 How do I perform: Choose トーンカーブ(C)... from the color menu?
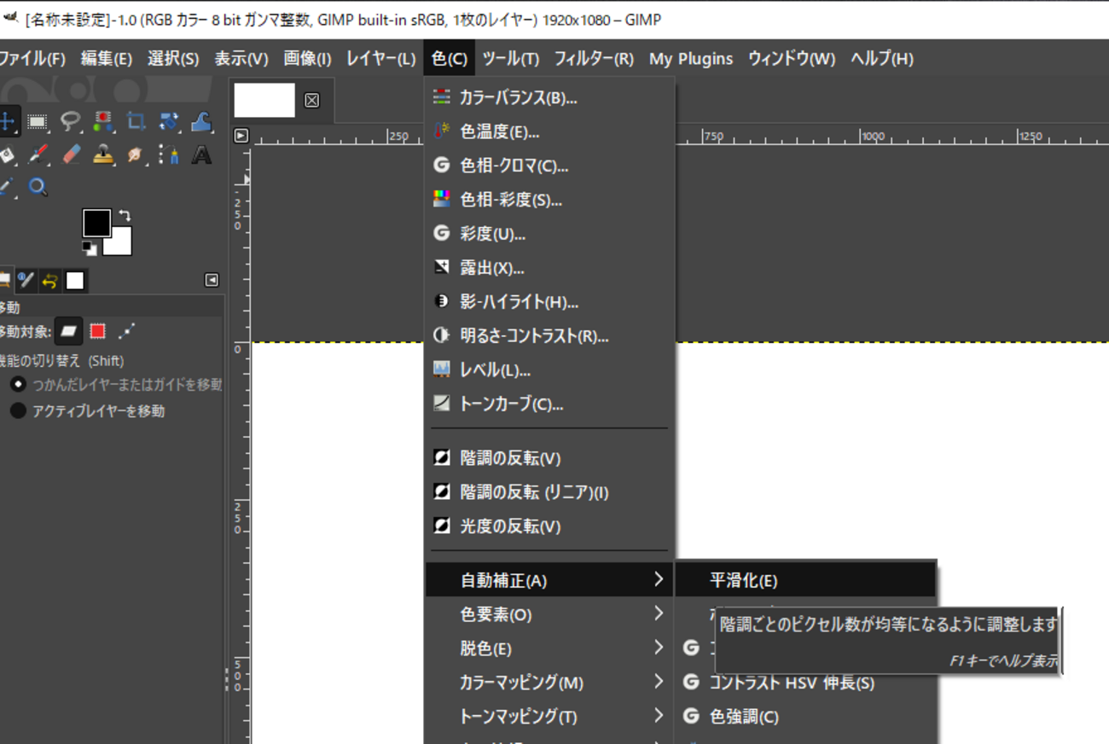click(x=511, y=404)
